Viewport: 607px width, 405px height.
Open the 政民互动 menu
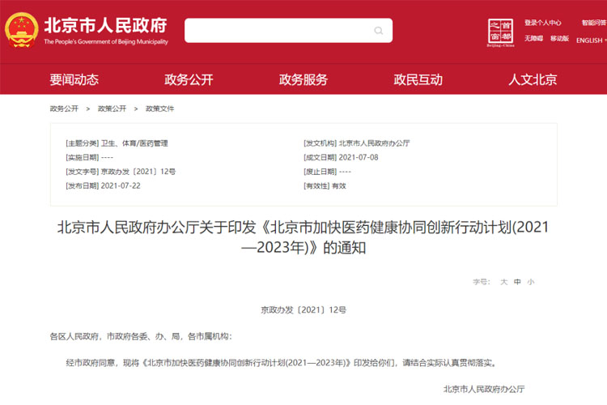point(418,80)
